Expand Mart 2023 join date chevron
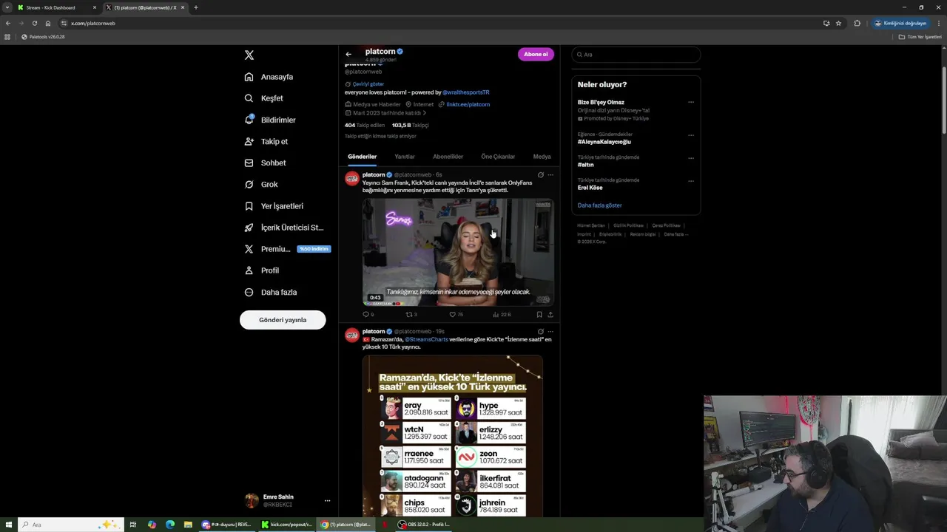The width and height of the screenshot is (947, 532). [425, 113]
